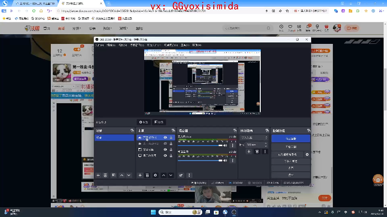Select the scene in Scenes list
Viewport: 387px width, 217px height.
(114, 137)
